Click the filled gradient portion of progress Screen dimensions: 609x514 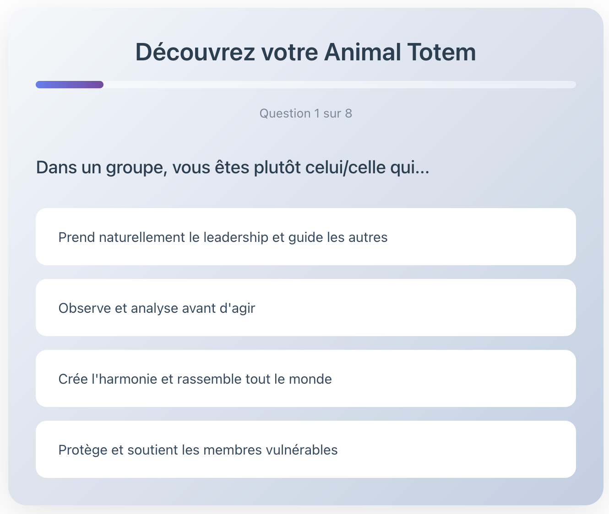pyautogui.click(x=69, y=84)
